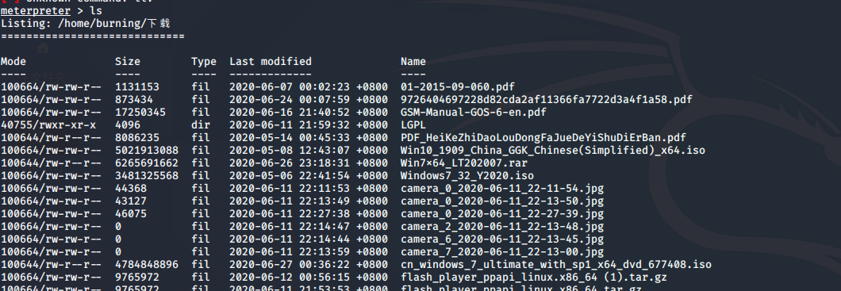Click the Size column header
This screenshot has width=841, height=291.
(128, 62)
